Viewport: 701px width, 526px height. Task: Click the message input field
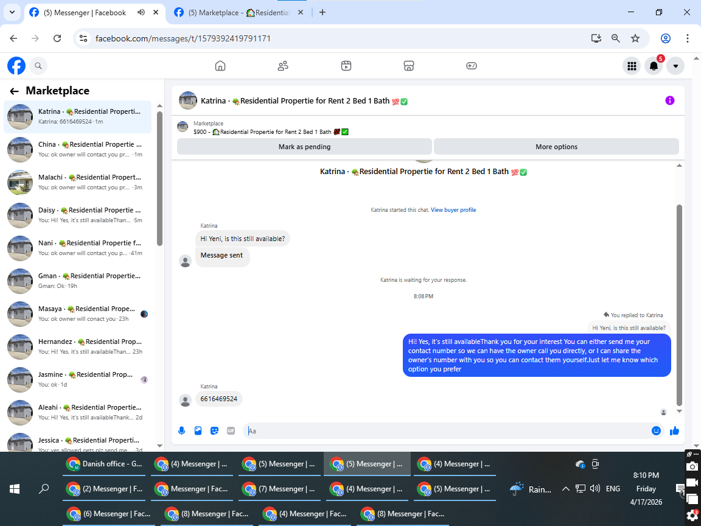447,431
